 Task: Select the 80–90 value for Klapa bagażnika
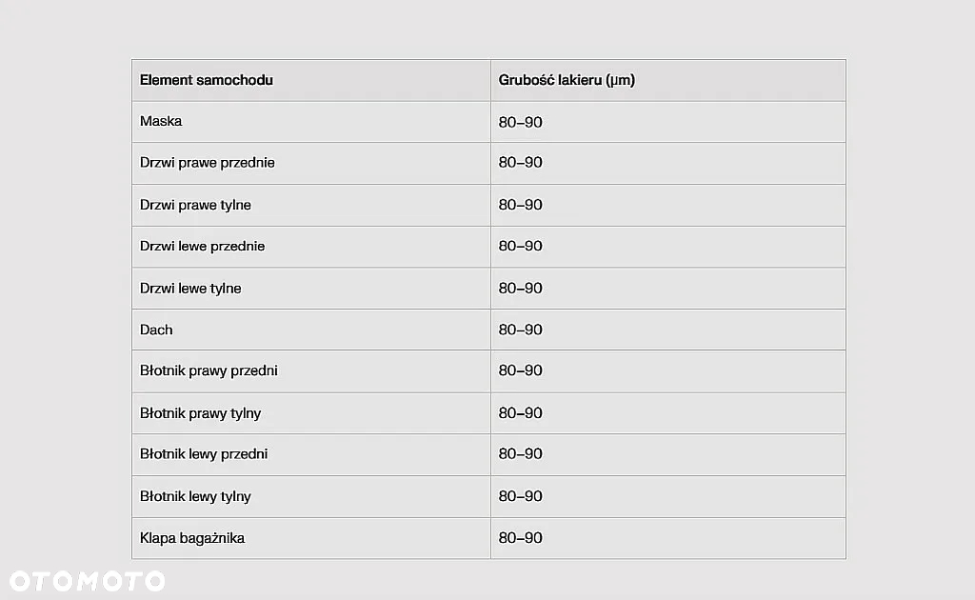(x=521, y=538)
